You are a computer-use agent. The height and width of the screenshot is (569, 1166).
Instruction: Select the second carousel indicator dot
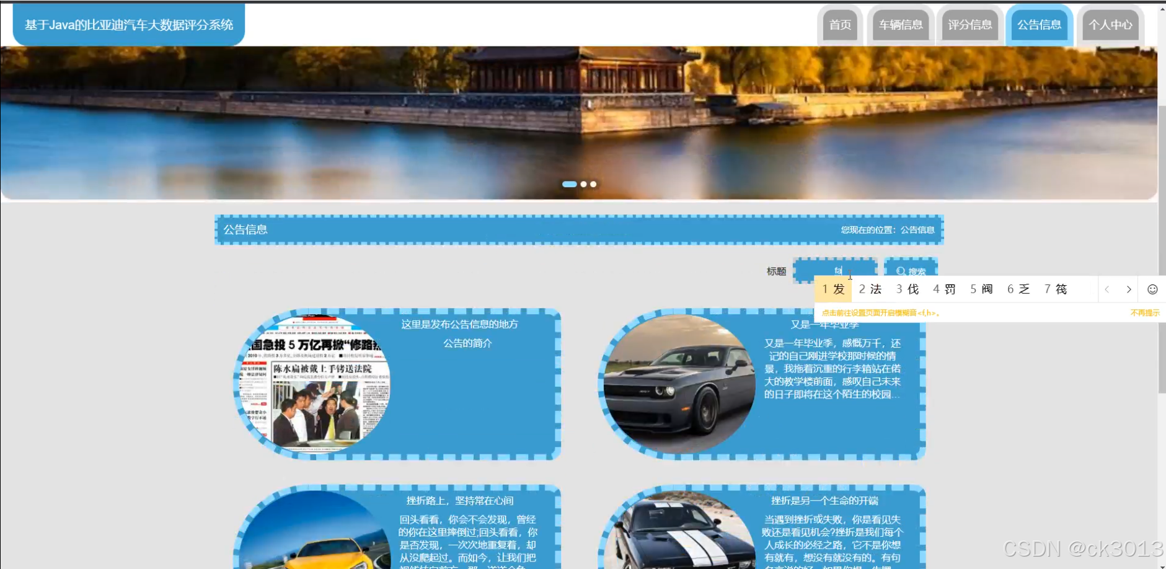[583, 184]
